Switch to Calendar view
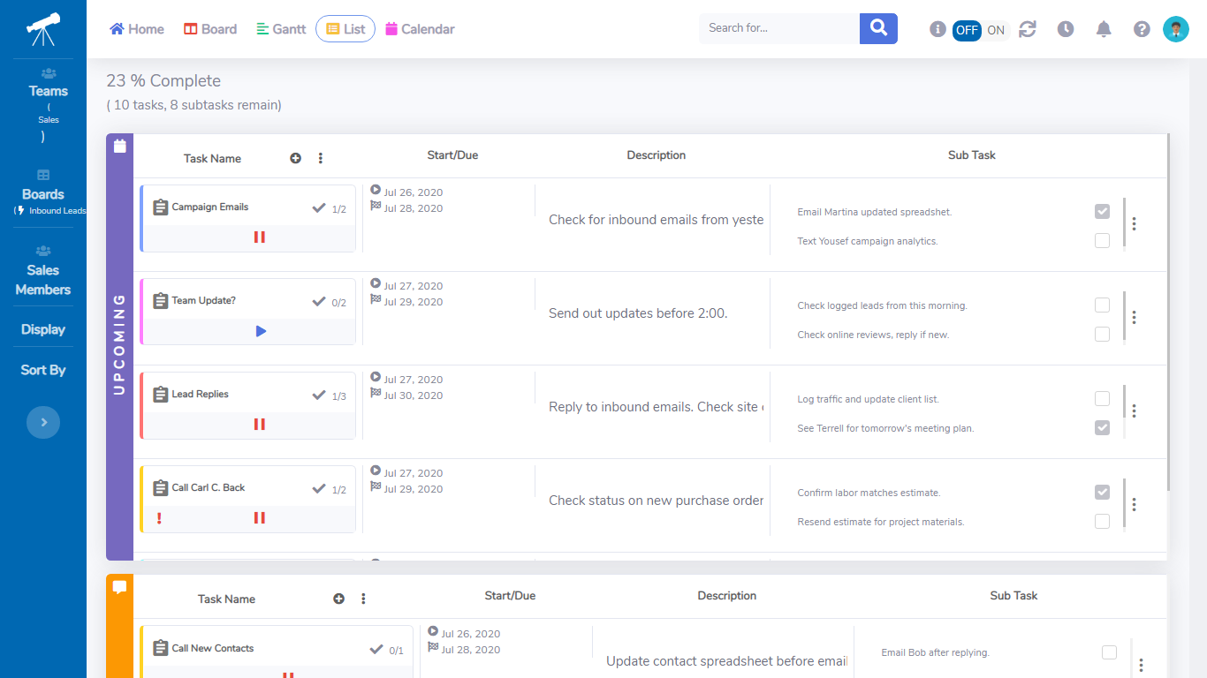Screen dimensions: 1207x678 click(x=421, y=29)
